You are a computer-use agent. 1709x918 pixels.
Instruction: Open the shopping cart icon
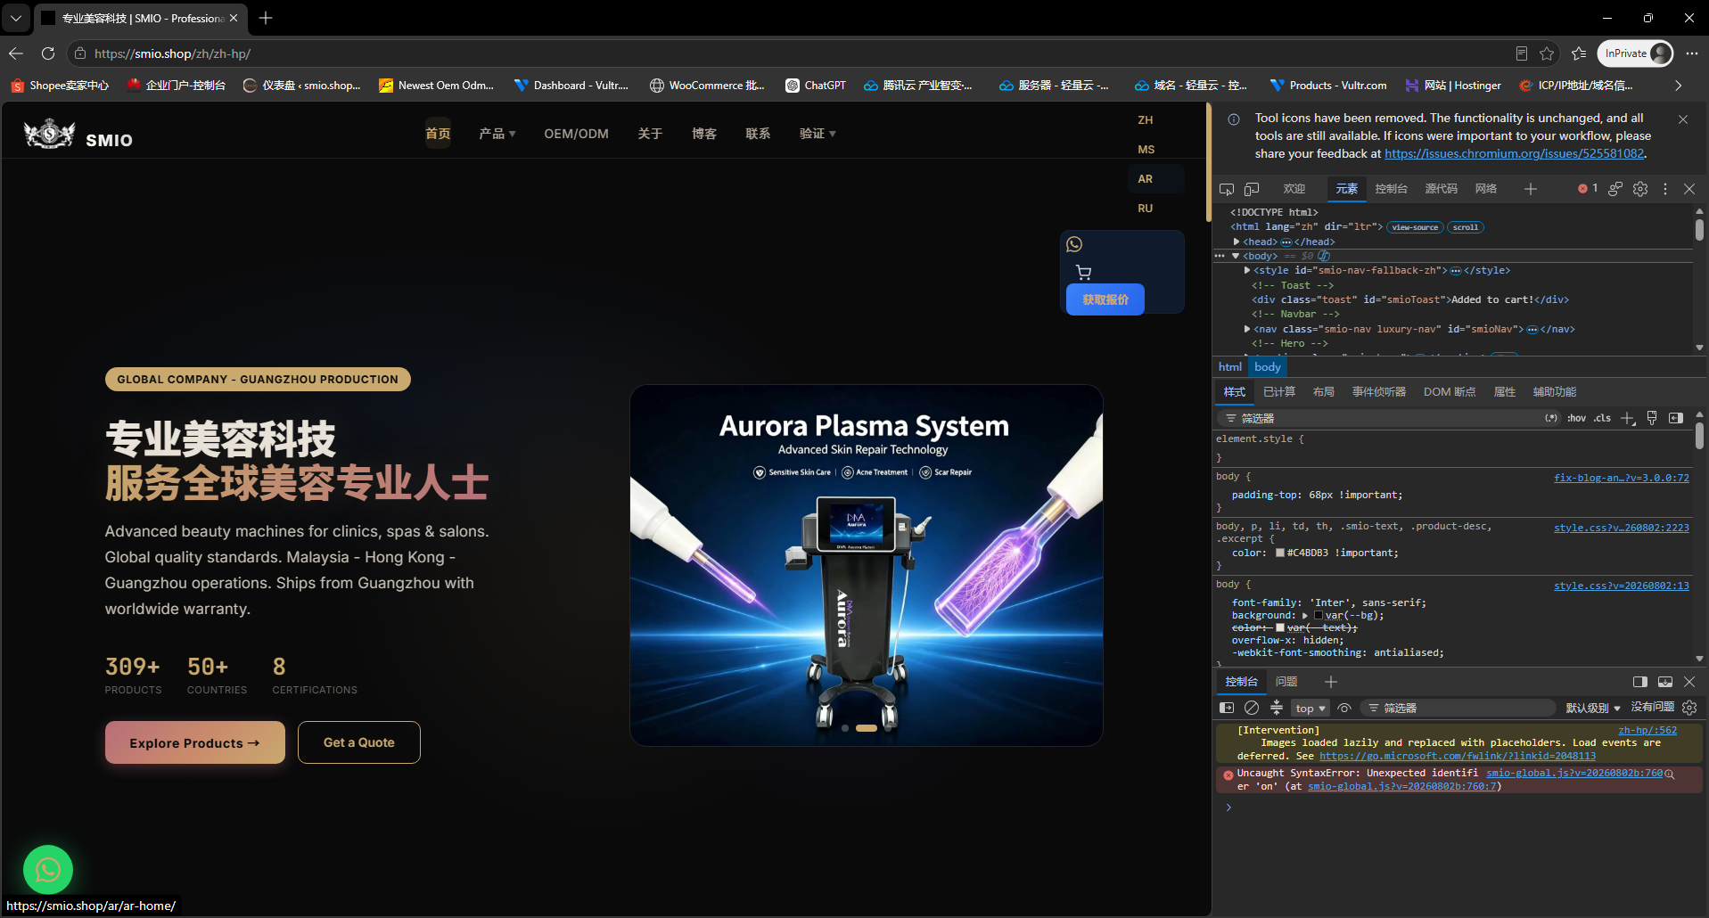(1083, 273)
